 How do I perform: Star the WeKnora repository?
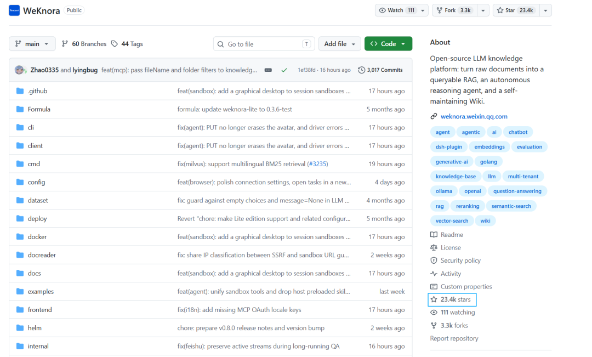pos(516,10)
